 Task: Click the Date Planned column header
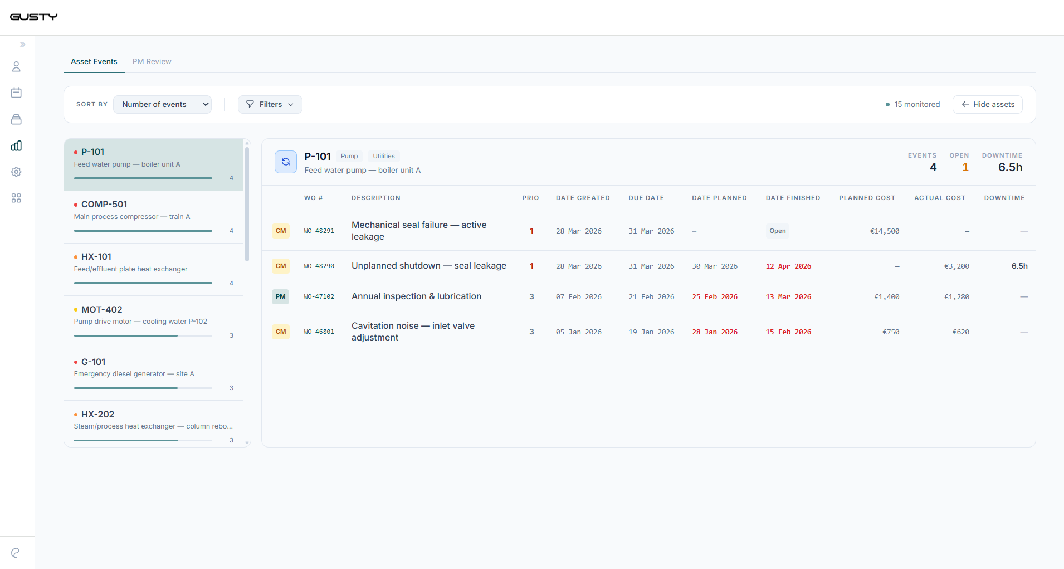[x=719, y=198]
